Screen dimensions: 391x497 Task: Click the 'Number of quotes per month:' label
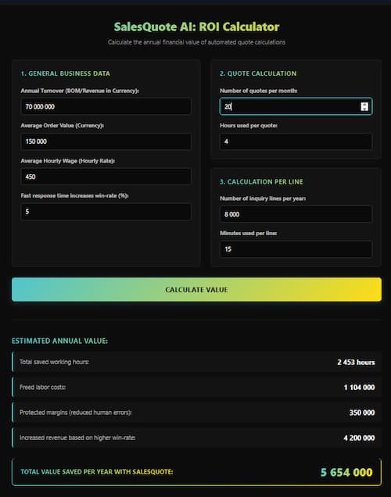258,91
